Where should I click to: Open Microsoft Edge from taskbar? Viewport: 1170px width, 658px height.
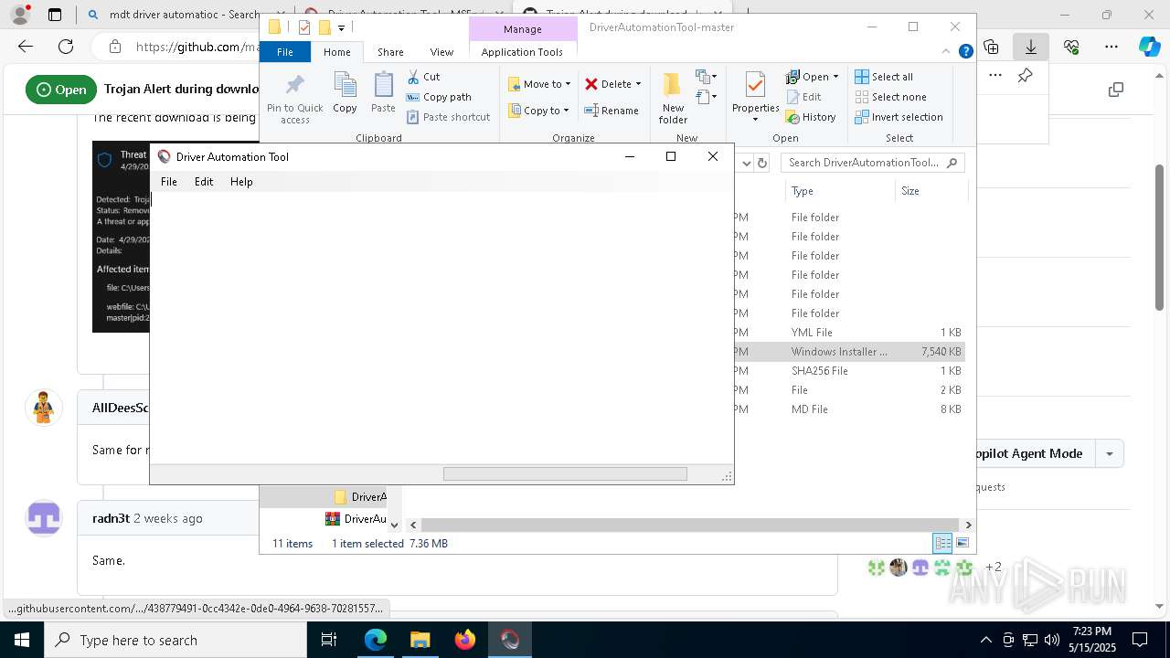point(376,640)
